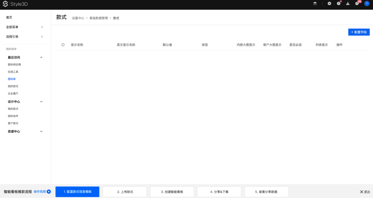This screenshot has width=373, height=198.
Task: Open 面料库 in recent visits
Action: click(x=12, y=79)
